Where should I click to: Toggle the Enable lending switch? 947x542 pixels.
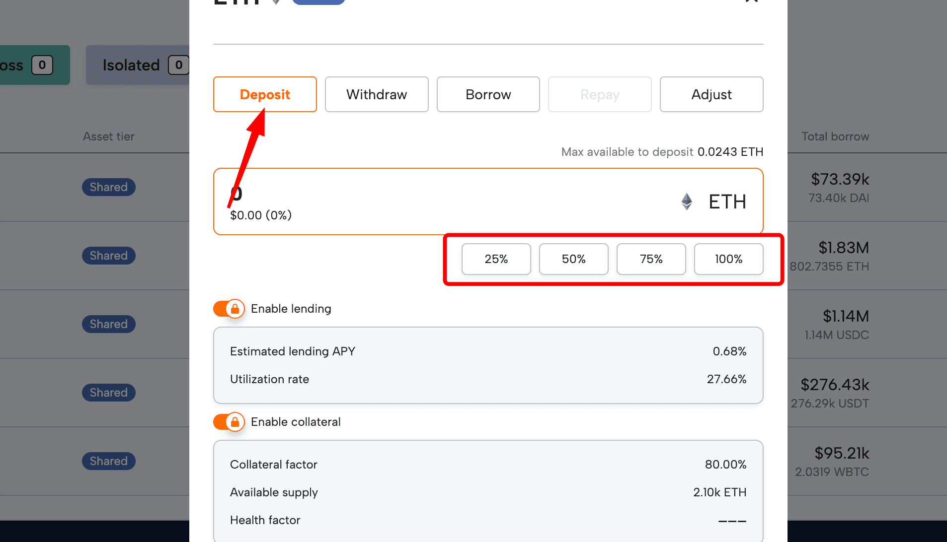point(229,309)
